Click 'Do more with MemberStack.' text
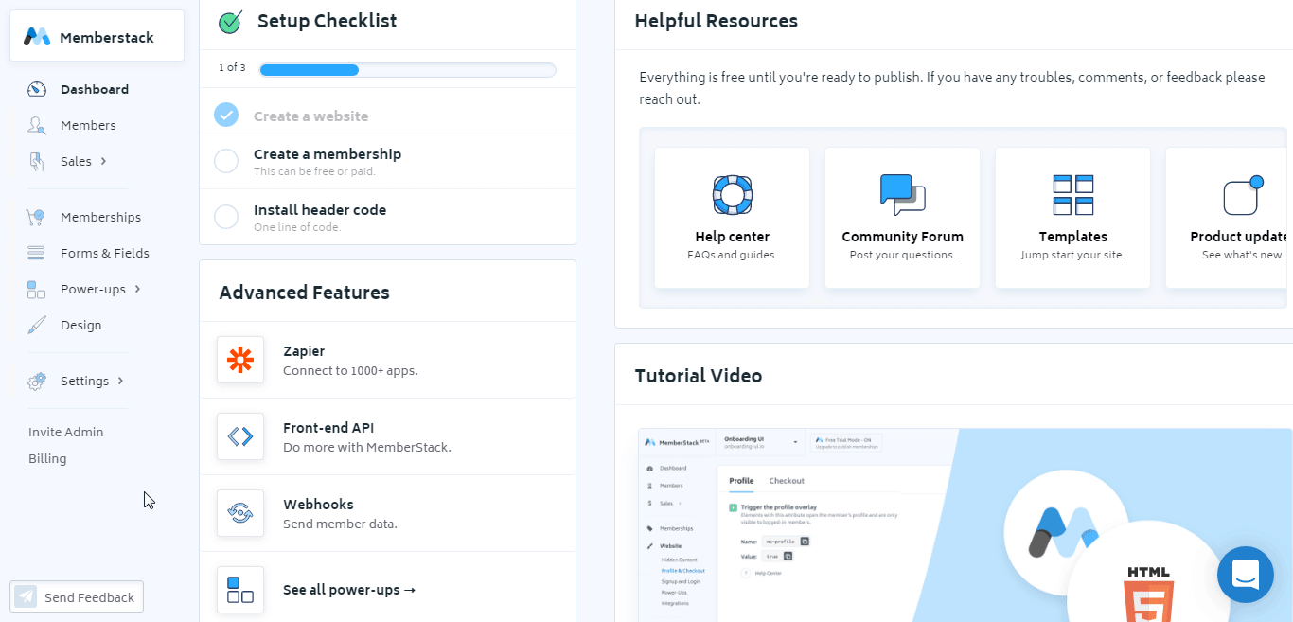Viewport: 1293px width, 622px height. click(x=366, y=447)
